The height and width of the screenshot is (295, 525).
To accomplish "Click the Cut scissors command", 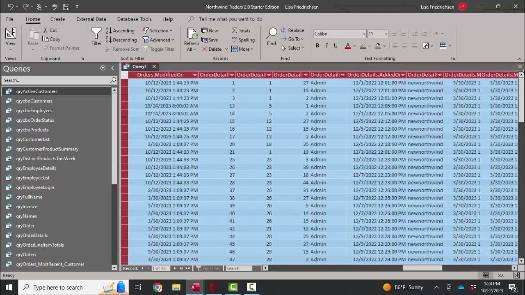I will point(49,30).
